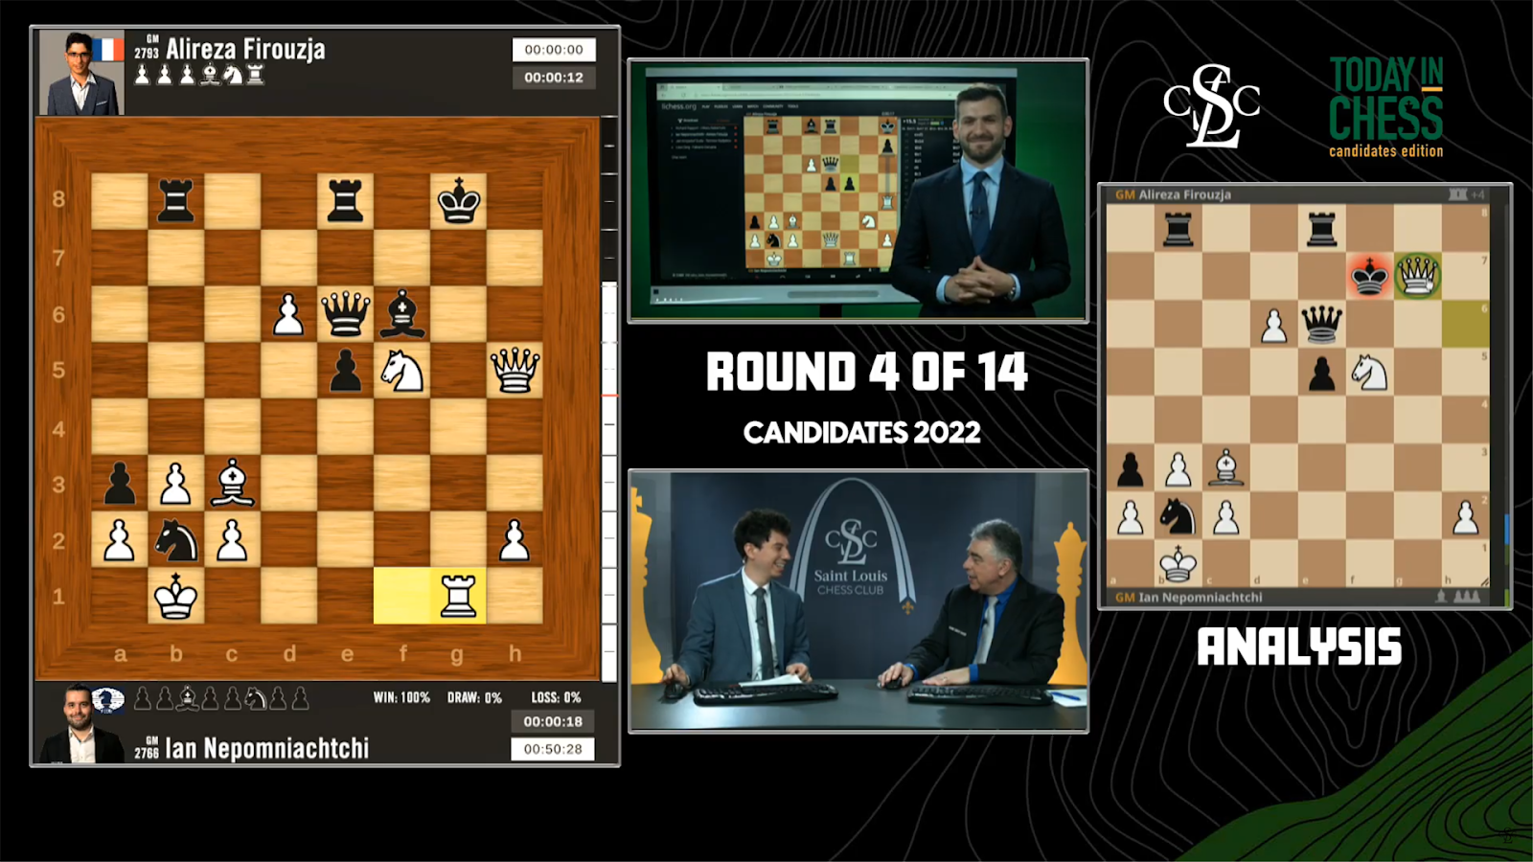Click the white bishop on c3, analysis board
1533x862 pixels.
(1226, 467)
